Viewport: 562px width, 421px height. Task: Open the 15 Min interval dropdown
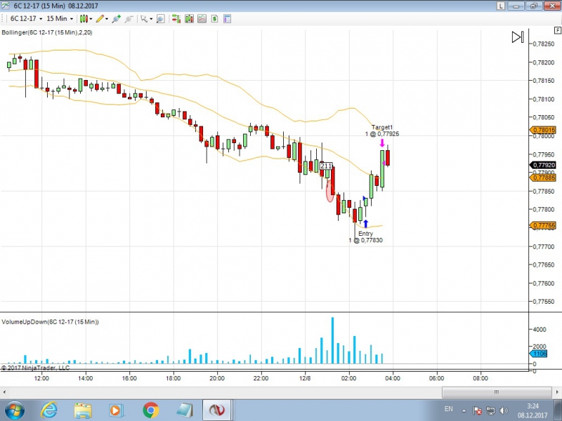(60, 19)
